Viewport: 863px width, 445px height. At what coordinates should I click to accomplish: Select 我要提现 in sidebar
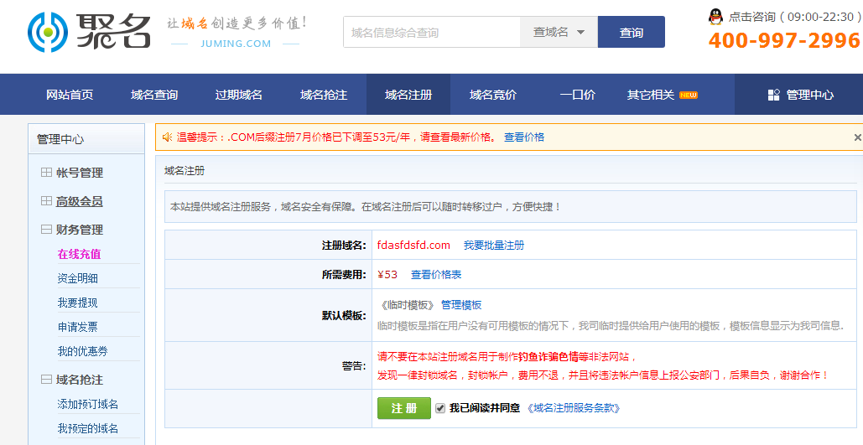(x=78, y=303)
